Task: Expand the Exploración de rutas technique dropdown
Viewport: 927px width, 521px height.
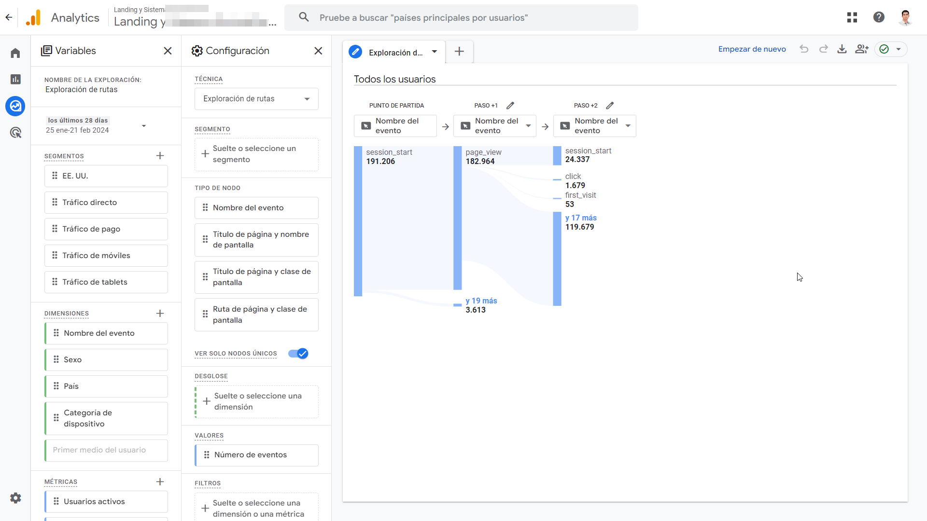Action: [307, 98]
